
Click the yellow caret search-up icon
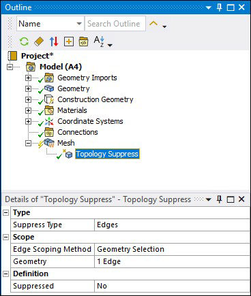[153, 23]
